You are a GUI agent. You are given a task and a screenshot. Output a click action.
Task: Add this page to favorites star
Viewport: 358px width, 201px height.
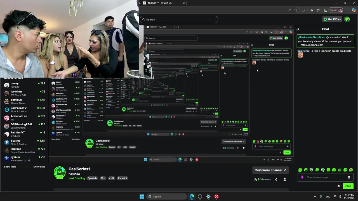296,10
